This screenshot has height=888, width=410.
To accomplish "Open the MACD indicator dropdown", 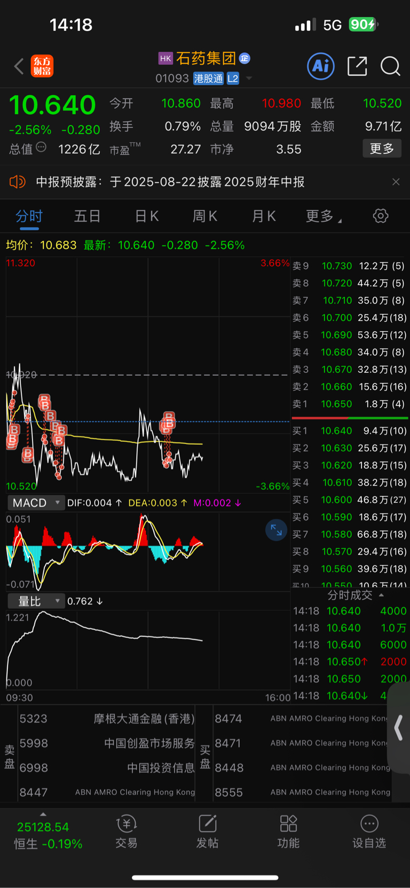I will click(x=36, y=503).
